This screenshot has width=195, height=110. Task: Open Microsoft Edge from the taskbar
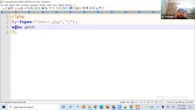[x=101, y=107]
